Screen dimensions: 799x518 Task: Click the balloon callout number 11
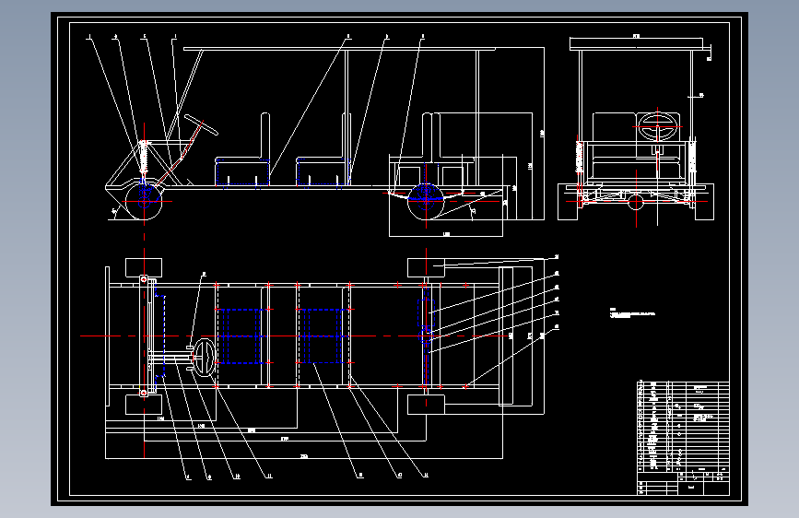269,477
